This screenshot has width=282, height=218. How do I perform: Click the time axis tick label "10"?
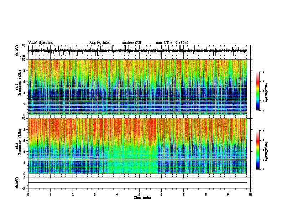click(250, 194)
